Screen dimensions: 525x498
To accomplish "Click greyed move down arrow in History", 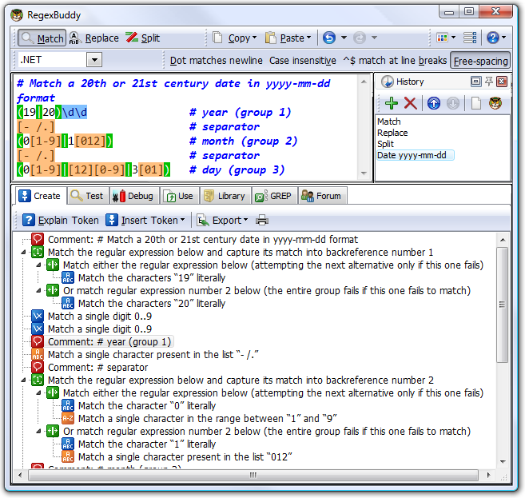I will click(452, 103).
